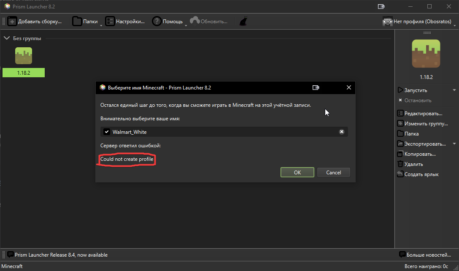
Task: Open Настройки settings from toolbar
Action: [x=125, y=22]
